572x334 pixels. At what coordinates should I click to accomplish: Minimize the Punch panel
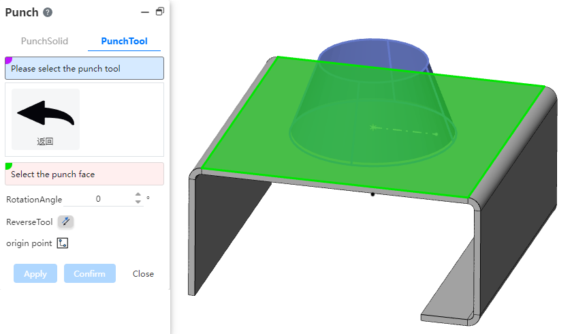[145, 12]
